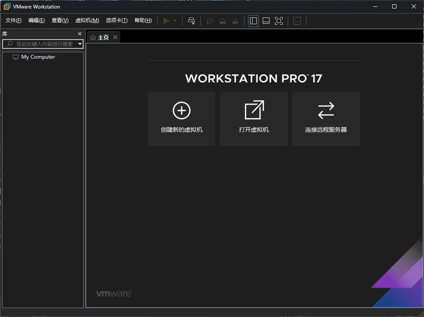Open the 选项卡(T) menu

[x=117, y=20]
